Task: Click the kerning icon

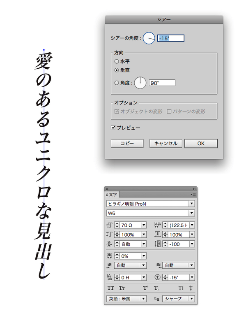Action: [109, 244]
